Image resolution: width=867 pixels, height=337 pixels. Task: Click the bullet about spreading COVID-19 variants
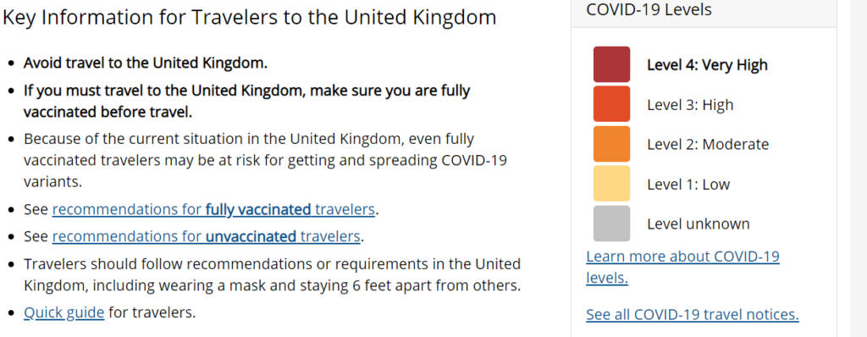click(265, 161)
